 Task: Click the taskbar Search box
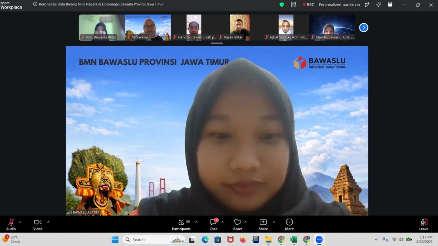click(154, 240)
